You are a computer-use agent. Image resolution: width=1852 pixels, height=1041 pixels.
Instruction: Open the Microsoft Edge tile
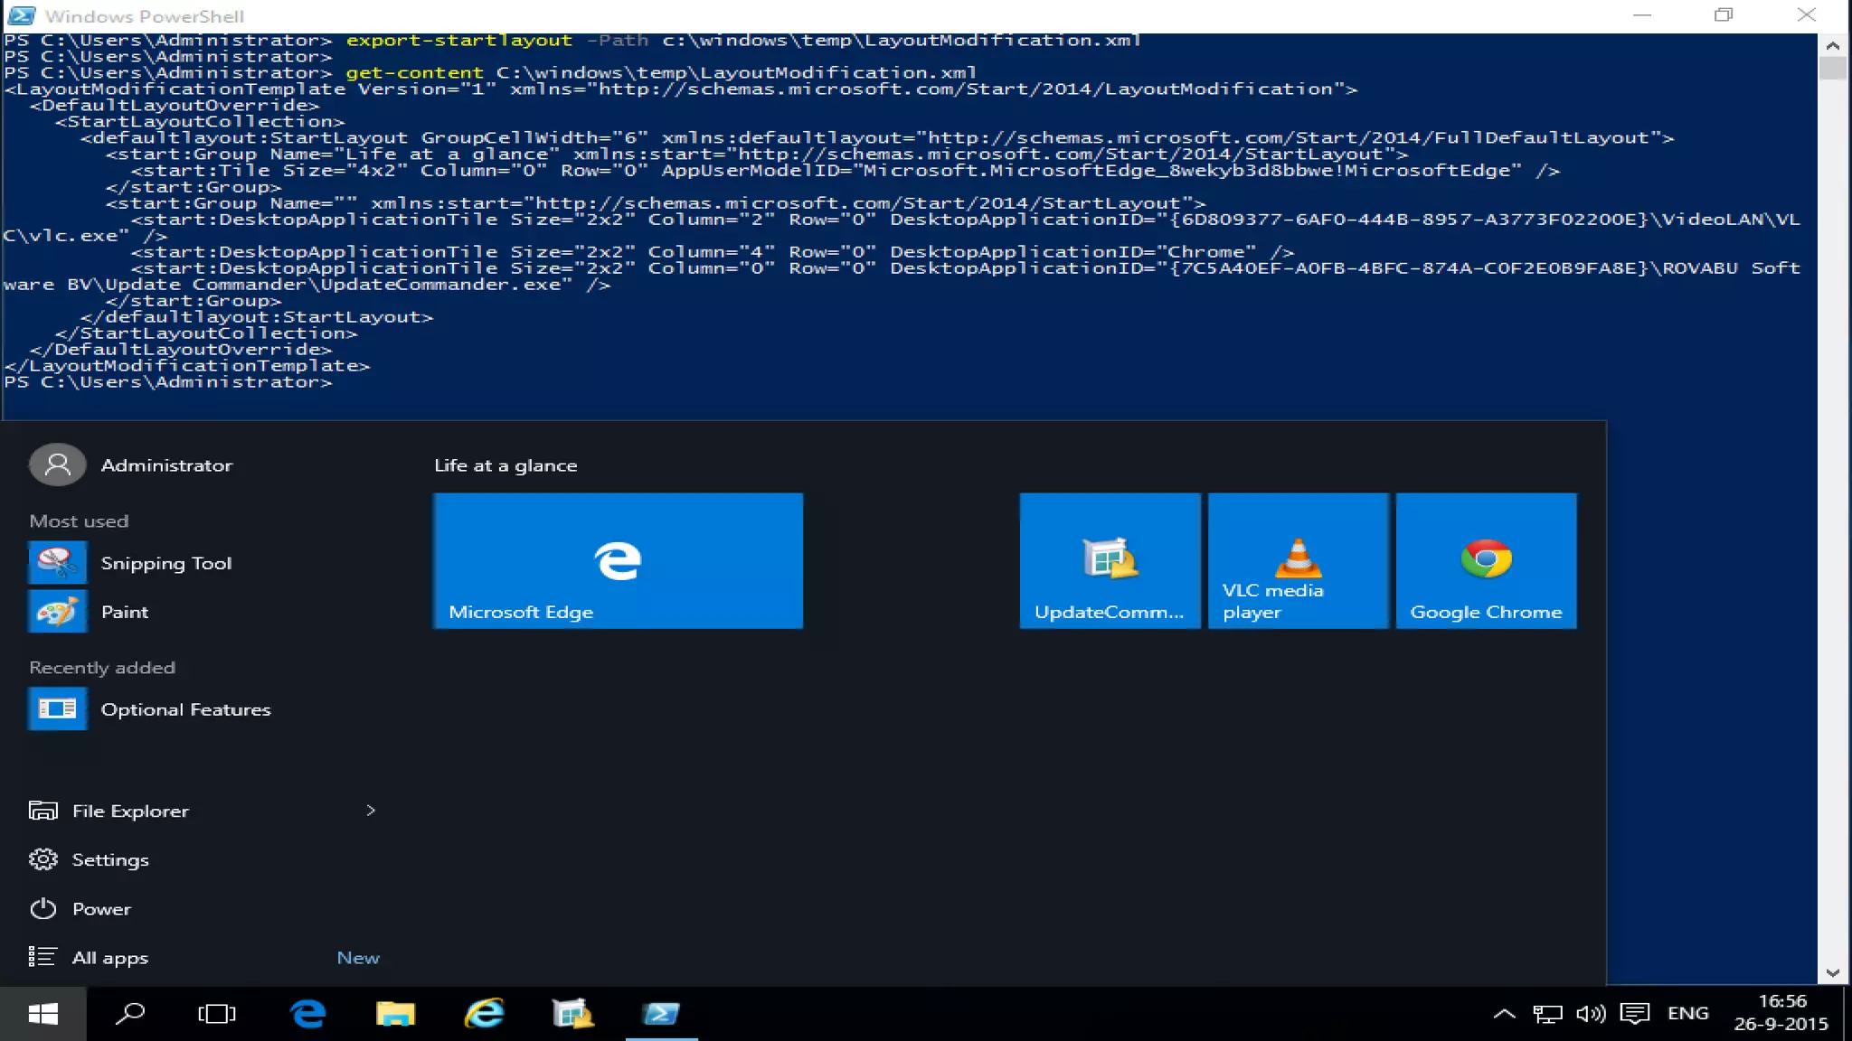click(618, 560)
